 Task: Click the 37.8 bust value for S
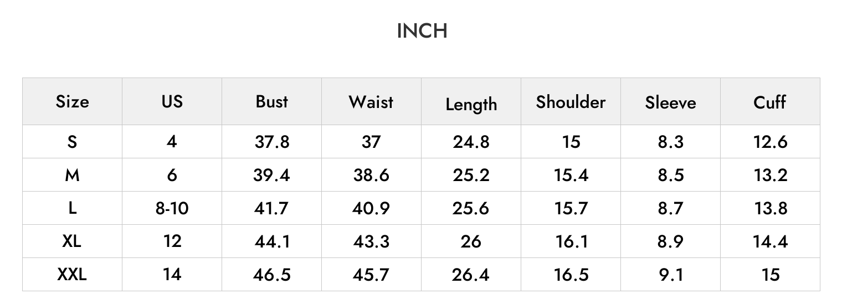coord(271,142)
